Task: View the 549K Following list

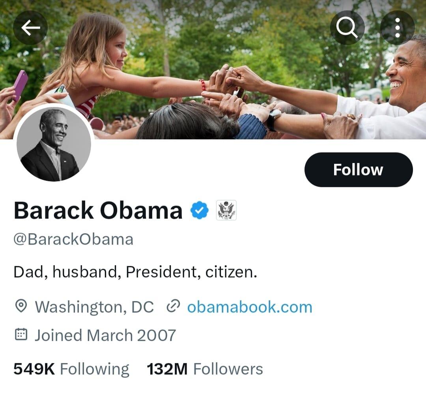Action: (x=71, y=369)
